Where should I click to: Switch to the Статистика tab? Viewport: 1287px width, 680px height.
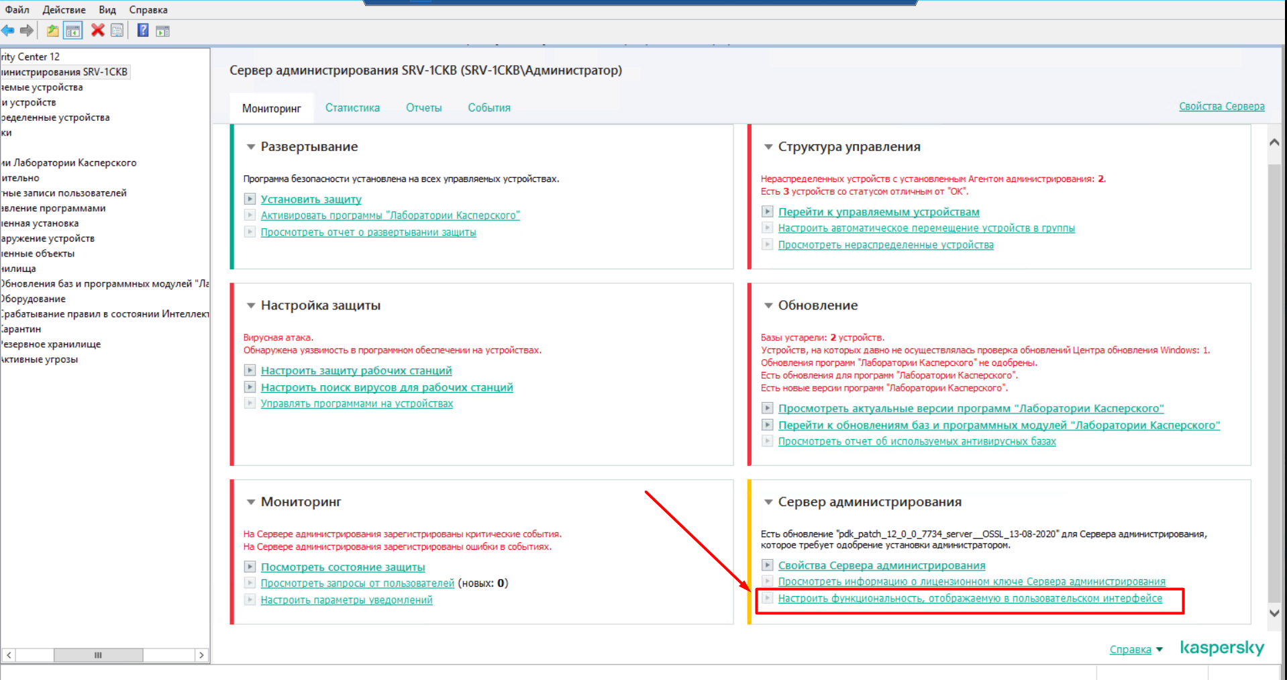(352, 107)
